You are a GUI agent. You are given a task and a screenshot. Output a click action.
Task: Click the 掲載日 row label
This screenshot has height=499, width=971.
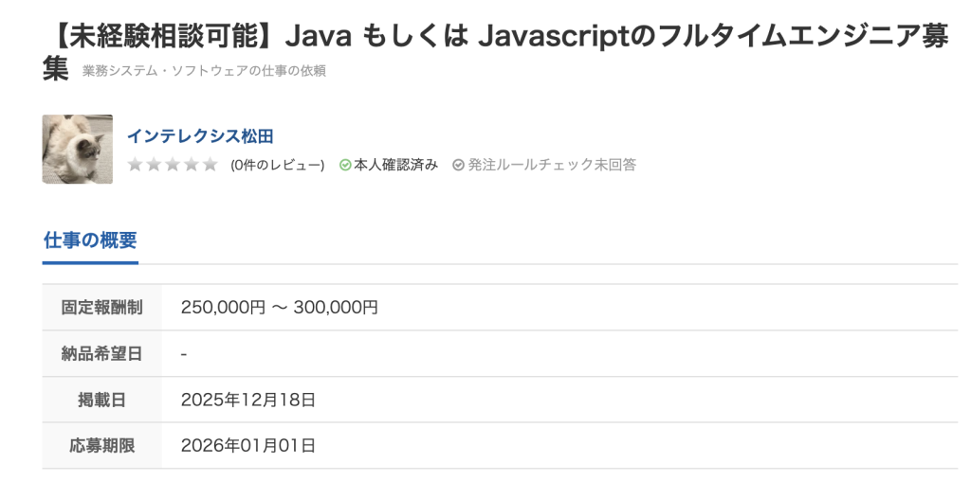101,400
